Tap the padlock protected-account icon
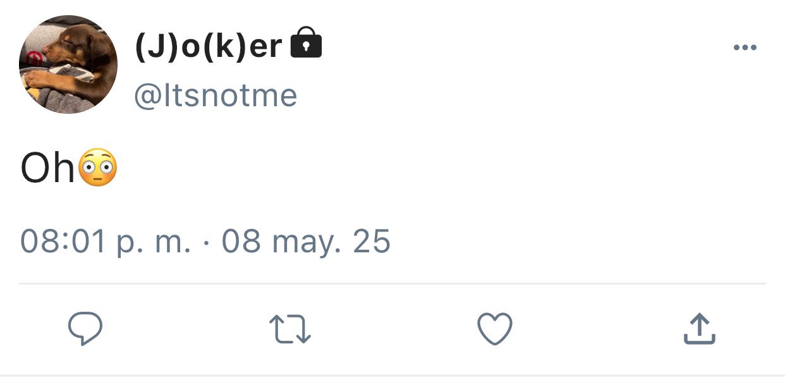Screen dimensions: 785x387 click(305, 43)
